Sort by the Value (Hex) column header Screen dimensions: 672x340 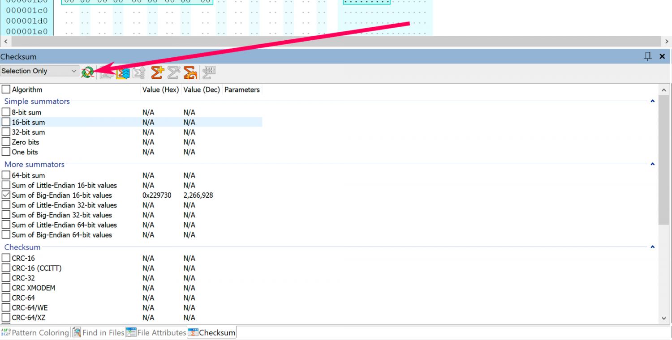click(x=160, y=89)
